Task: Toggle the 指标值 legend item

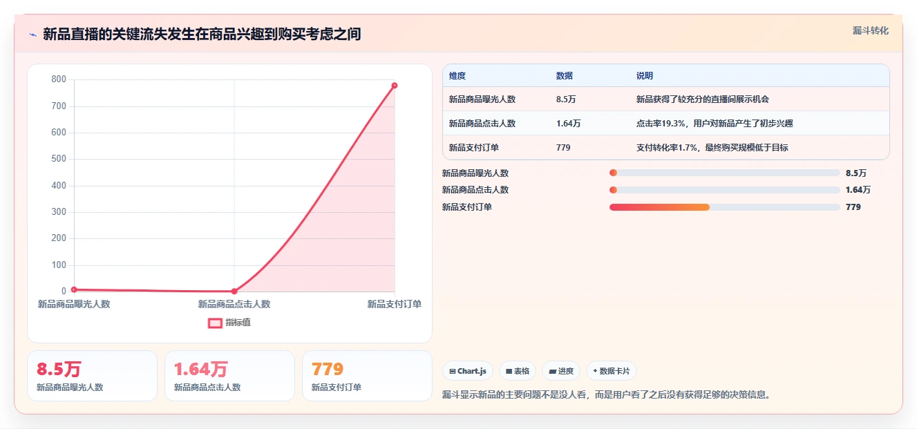Action: pyautogui.click(x=229, y=323)
